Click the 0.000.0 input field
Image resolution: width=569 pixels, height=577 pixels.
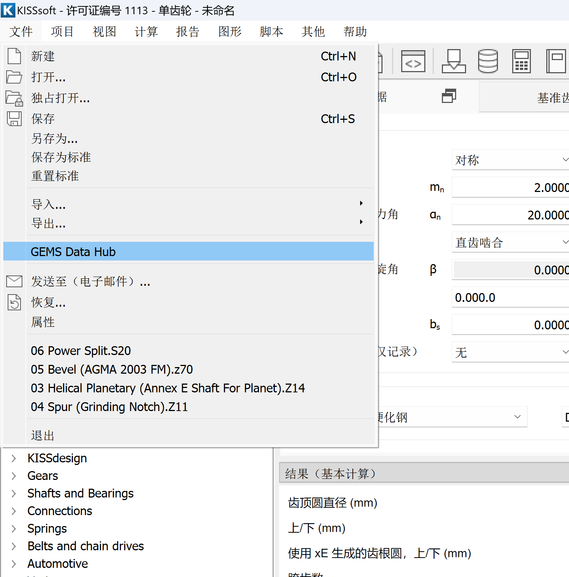[510, 297]
